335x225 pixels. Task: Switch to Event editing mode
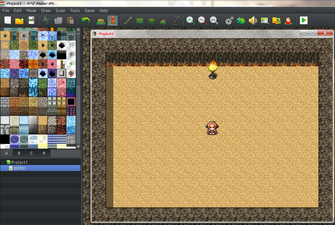click(x=113, y=21)
